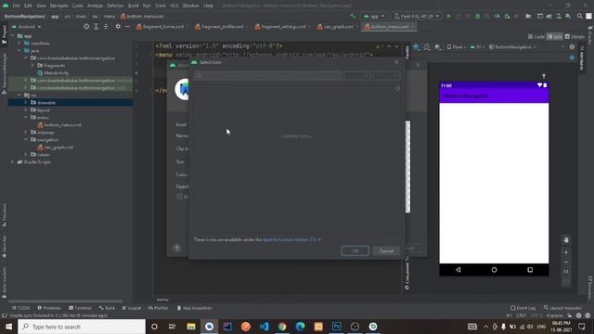Expand the drawable folder
594x334 pixels.
click(x=26, y=103)
